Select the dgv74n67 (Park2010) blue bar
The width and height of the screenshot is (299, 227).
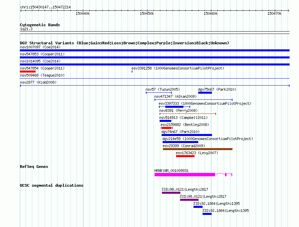coord(187,135)
